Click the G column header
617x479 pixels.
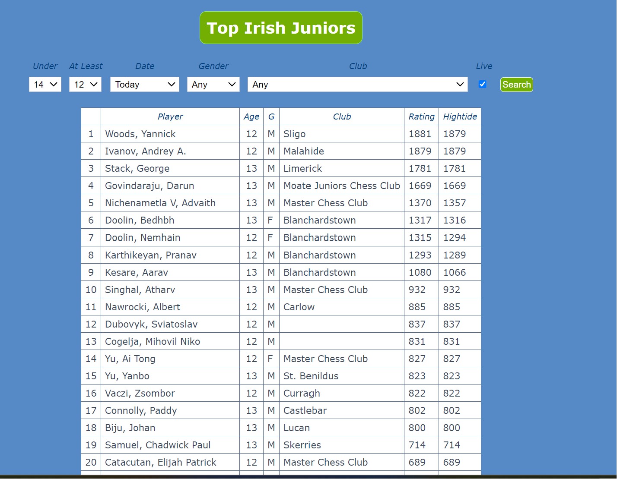click(x=271, y=116)
